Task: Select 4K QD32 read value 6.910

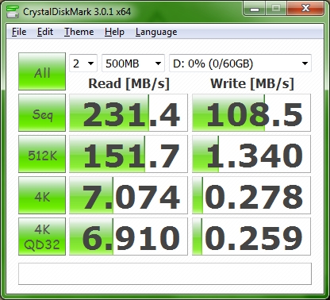Action: pos(129,237)
